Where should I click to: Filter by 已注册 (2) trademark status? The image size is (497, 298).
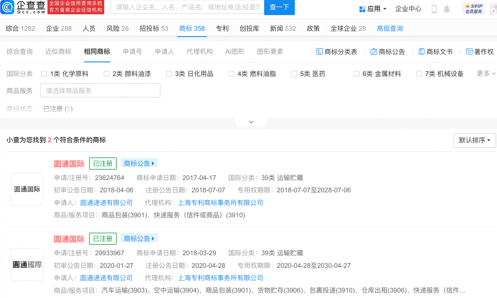[58, 109]
